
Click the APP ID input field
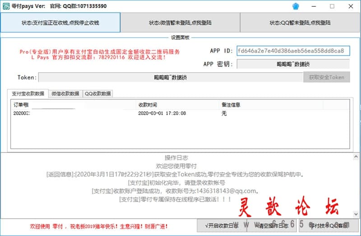coord(293,51)
